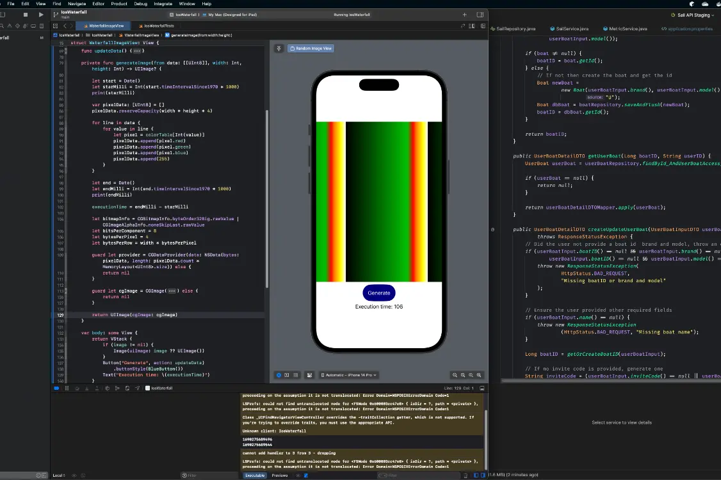
Task: Open the Debug View Hierarchy icon
Action: 107,388
